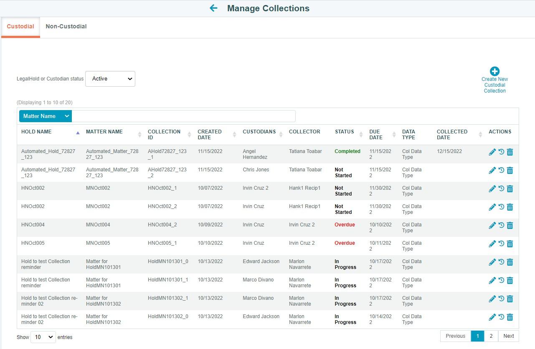535x349 pixels.
Task: View history for collection AHold72827_123_1
Action: pos(501,152)
